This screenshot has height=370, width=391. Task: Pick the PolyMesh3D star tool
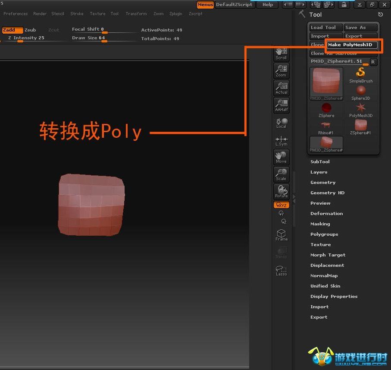point(360,110)
